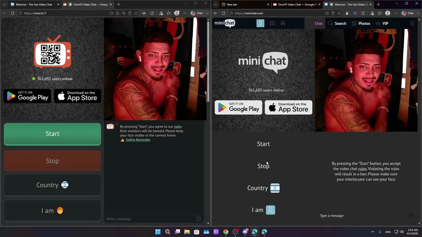Screen dimensions: 422x237
Task: Open Country selector in OmeTV window
Action: coord(52,185)
